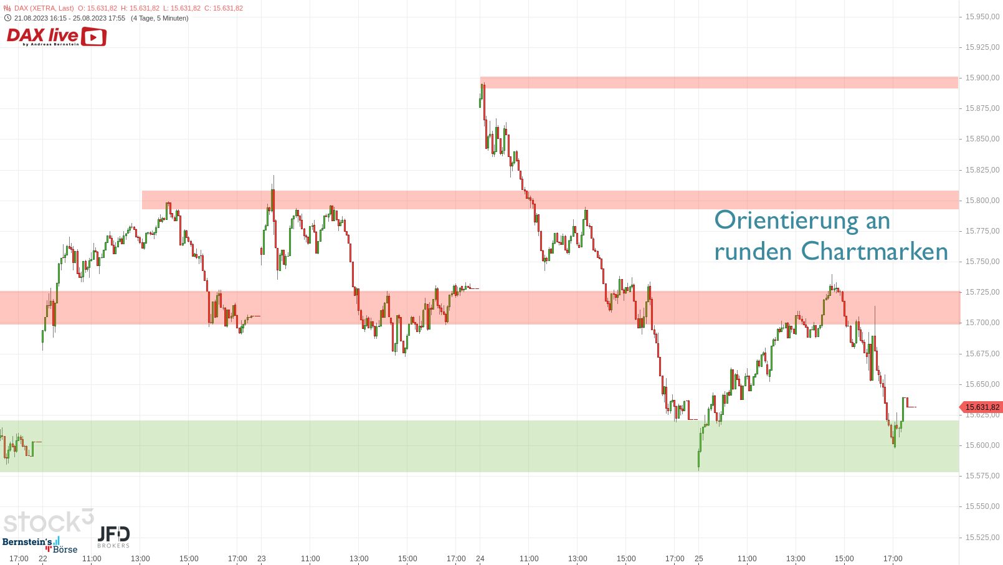Click the red current price tag 15.631,82

(x=982, y=407)
